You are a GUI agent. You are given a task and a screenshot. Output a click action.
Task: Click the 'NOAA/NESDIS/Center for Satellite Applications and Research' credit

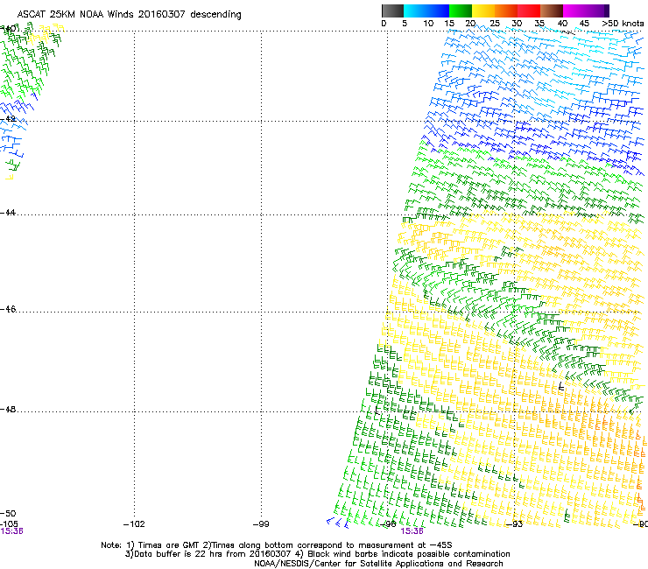tap(378, 564)
